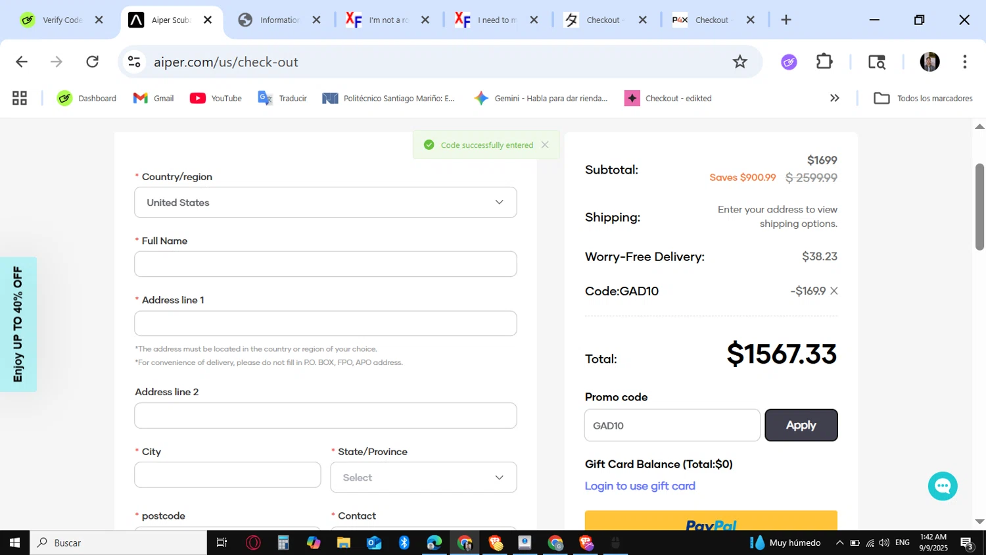Switch to the 'I need to m' tab
This screenshot has width=986, height=555.
click(497, 20)
